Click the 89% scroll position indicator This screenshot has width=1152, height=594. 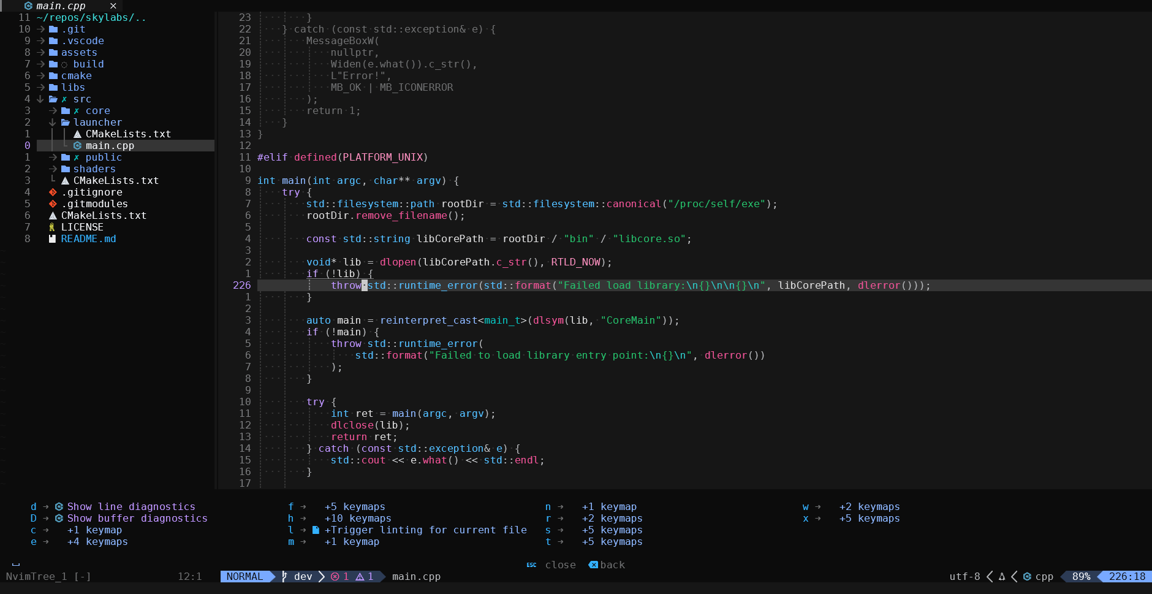(x=1081, y=577)
